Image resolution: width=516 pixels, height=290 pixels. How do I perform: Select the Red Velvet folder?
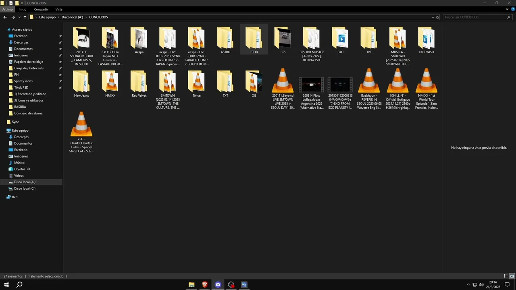click(139, 84)
